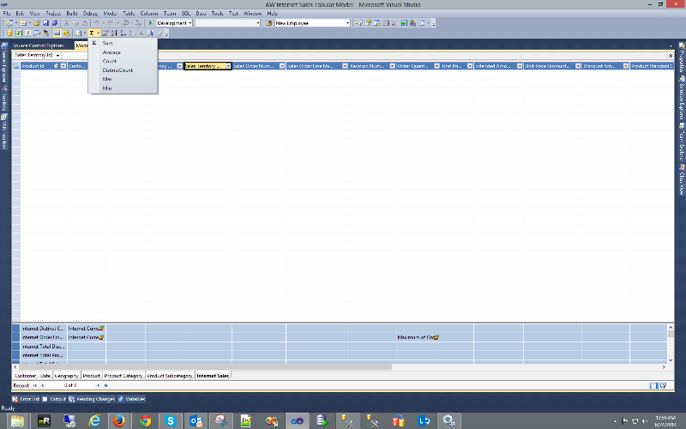Select the Maximum of Order measure cell

coord(418,337)
